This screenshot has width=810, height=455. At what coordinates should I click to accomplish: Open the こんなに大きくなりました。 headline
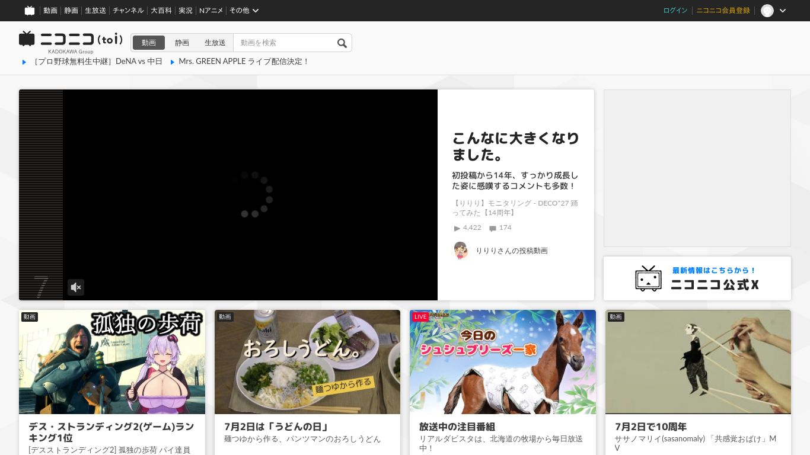click(516, 146)
